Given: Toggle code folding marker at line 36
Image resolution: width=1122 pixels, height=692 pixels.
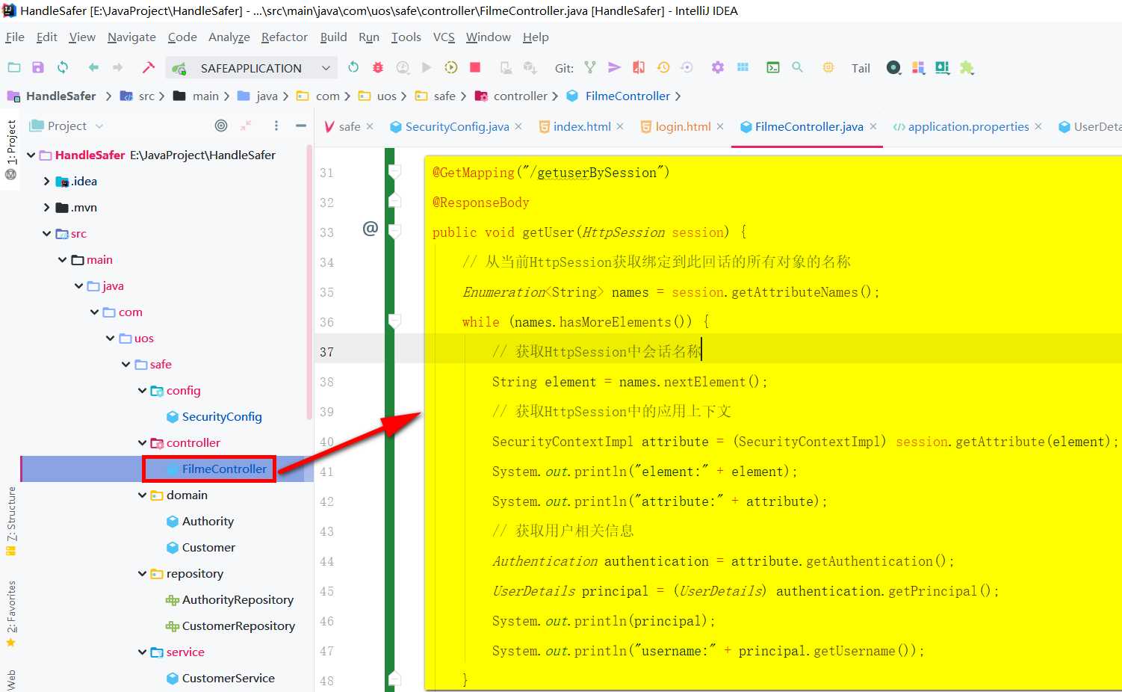Looking at the screenshot, I should (x=395, y=321).
